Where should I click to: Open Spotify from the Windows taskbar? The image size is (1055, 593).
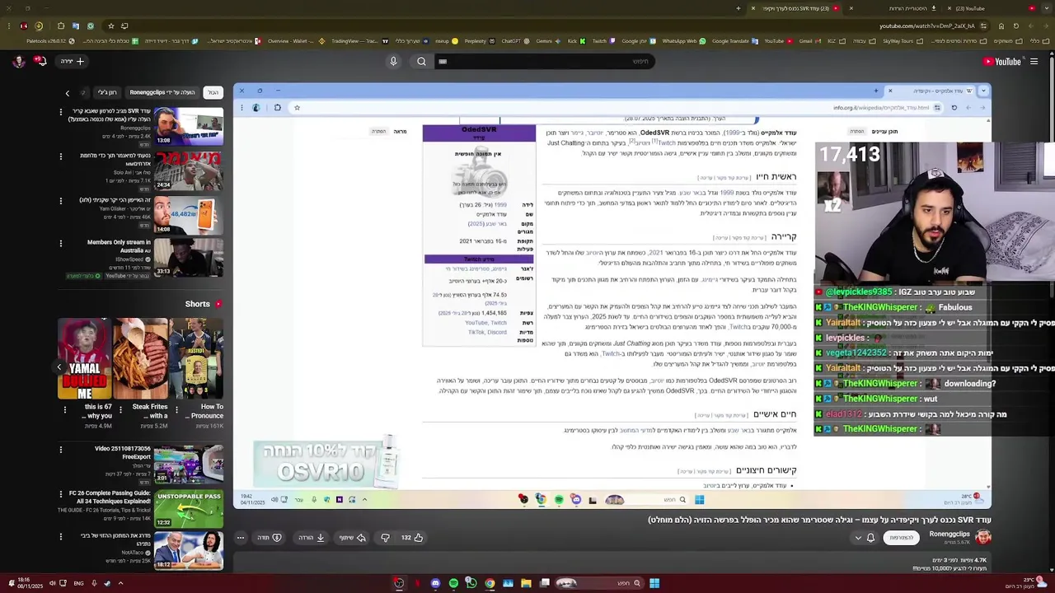[x=453, y=583]
